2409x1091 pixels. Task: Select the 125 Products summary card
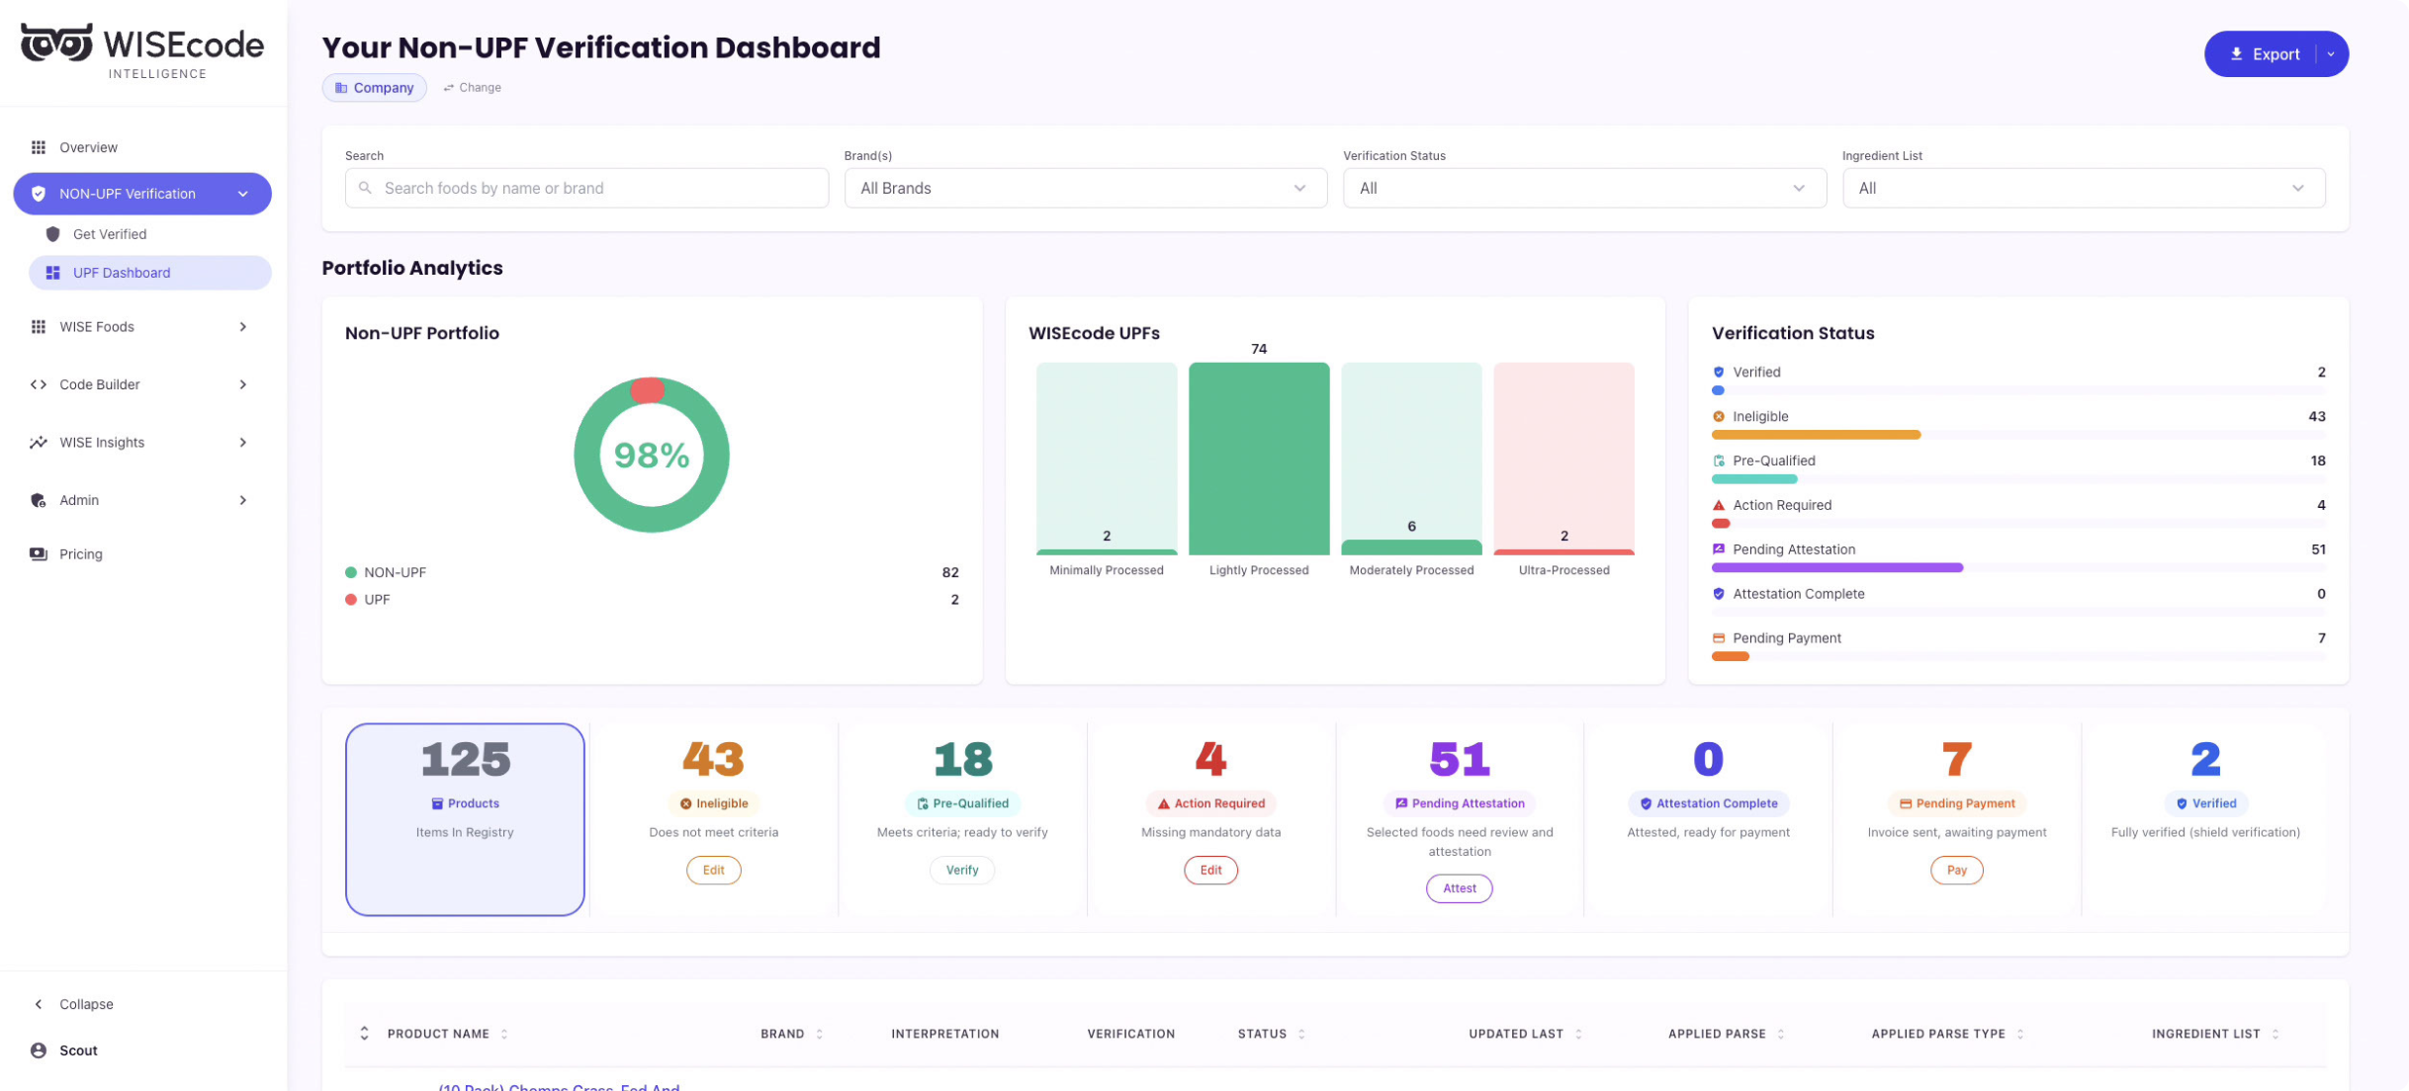point(465,818)
